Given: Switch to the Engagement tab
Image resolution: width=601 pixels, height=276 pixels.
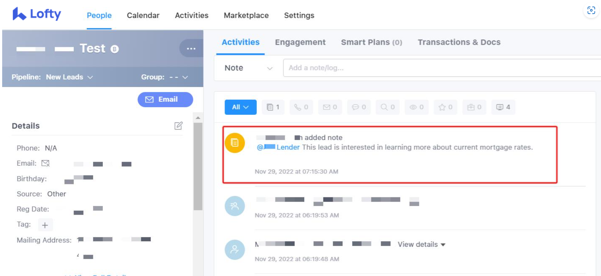Looking at the screenshot, I should [300, 42].
